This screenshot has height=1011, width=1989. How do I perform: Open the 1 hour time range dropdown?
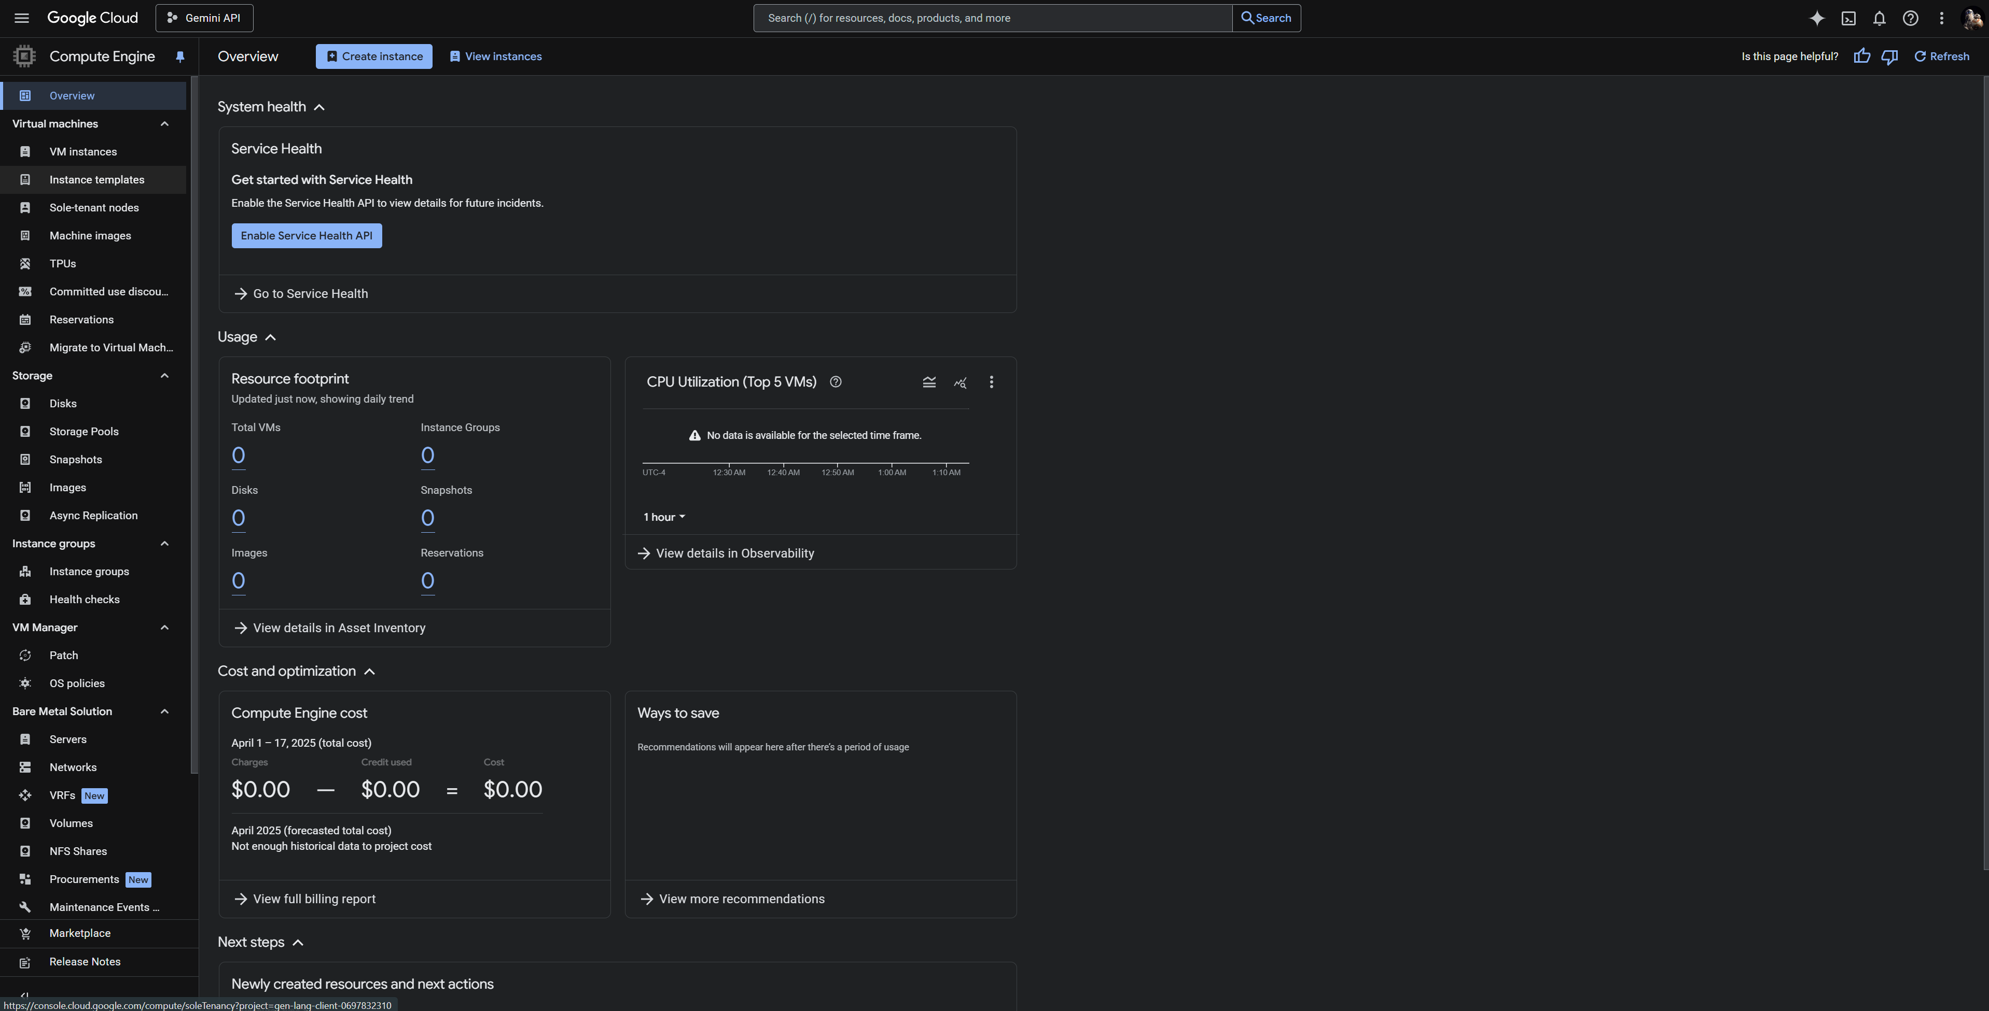[x=664, y=517]
